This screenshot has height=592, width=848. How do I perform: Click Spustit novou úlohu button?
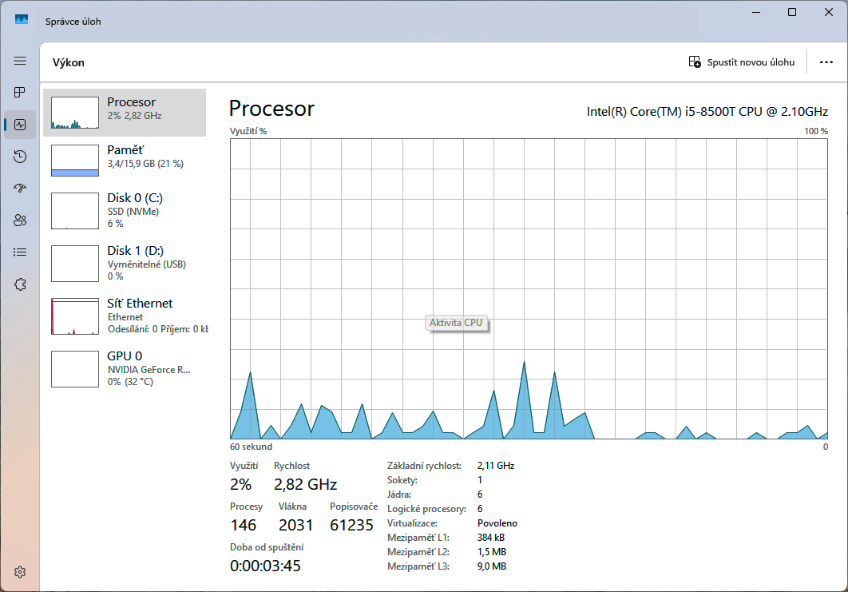(742, 62)
